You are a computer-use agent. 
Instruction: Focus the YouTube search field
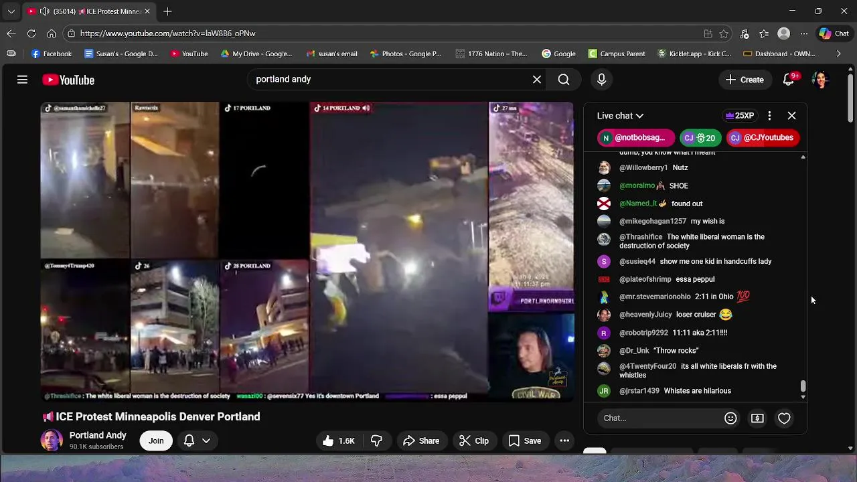tap(392, 80)
